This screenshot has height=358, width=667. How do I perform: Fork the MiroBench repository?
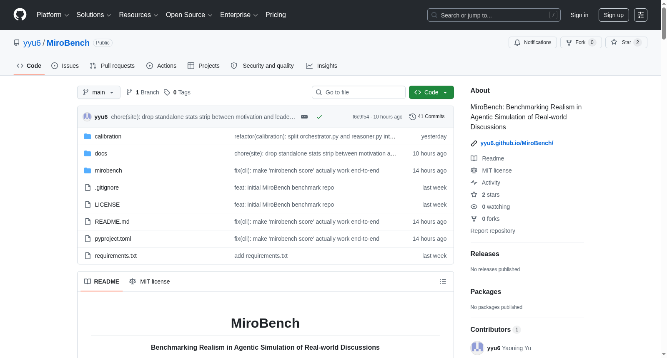581,42
